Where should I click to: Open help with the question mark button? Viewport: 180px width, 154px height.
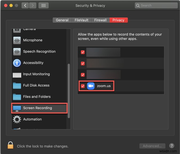click(x=172, y=146)
